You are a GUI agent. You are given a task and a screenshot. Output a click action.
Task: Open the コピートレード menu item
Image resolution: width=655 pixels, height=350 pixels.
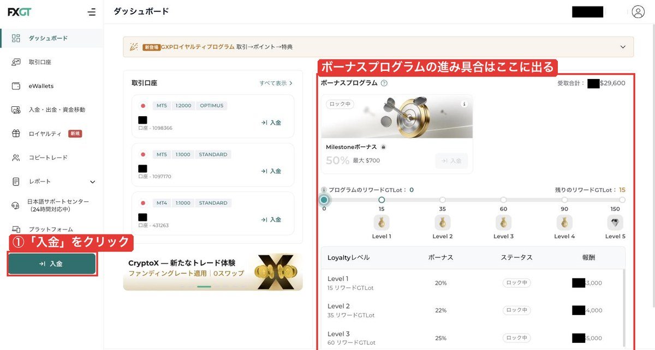tap(51, 158)
